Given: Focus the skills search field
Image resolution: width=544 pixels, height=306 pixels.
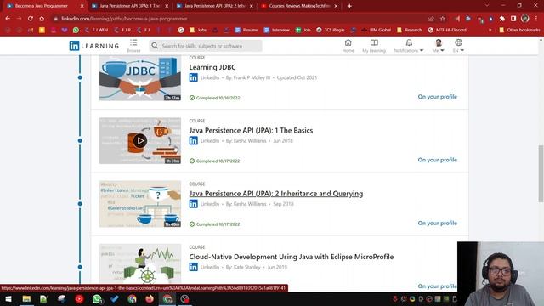Looking at the screenshot, I should (x=206, y=46).
